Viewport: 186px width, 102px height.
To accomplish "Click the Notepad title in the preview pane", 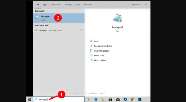I will [x=117, y=27].
